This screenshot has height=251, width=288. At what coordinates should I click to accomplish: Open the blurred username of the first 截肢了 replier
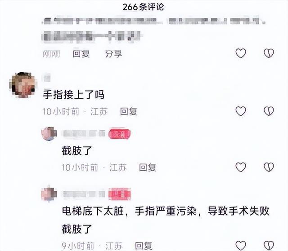[x=84, y=133]
